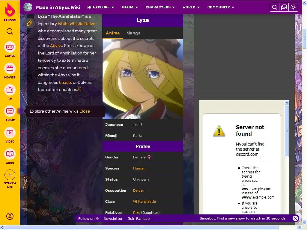Click the Japanese name 'ライザ'

coord(138,125)
